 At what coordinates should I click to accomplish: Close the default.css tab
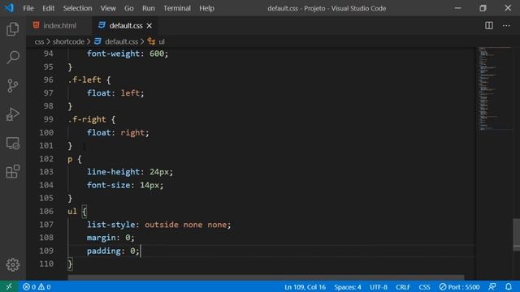coord(149,25)
